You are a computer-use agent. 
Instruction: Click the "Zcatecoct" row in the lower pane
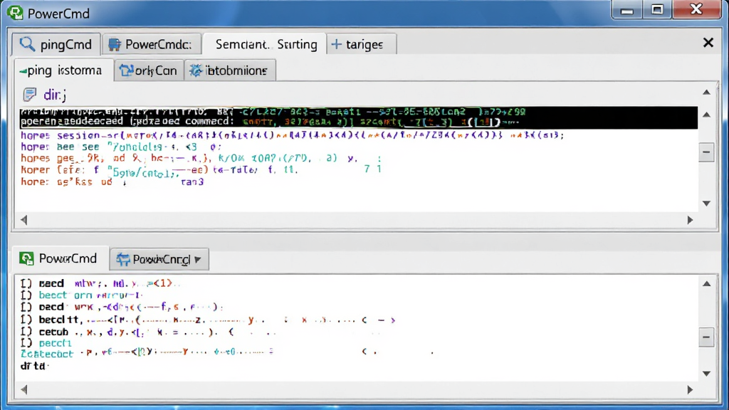227,353
